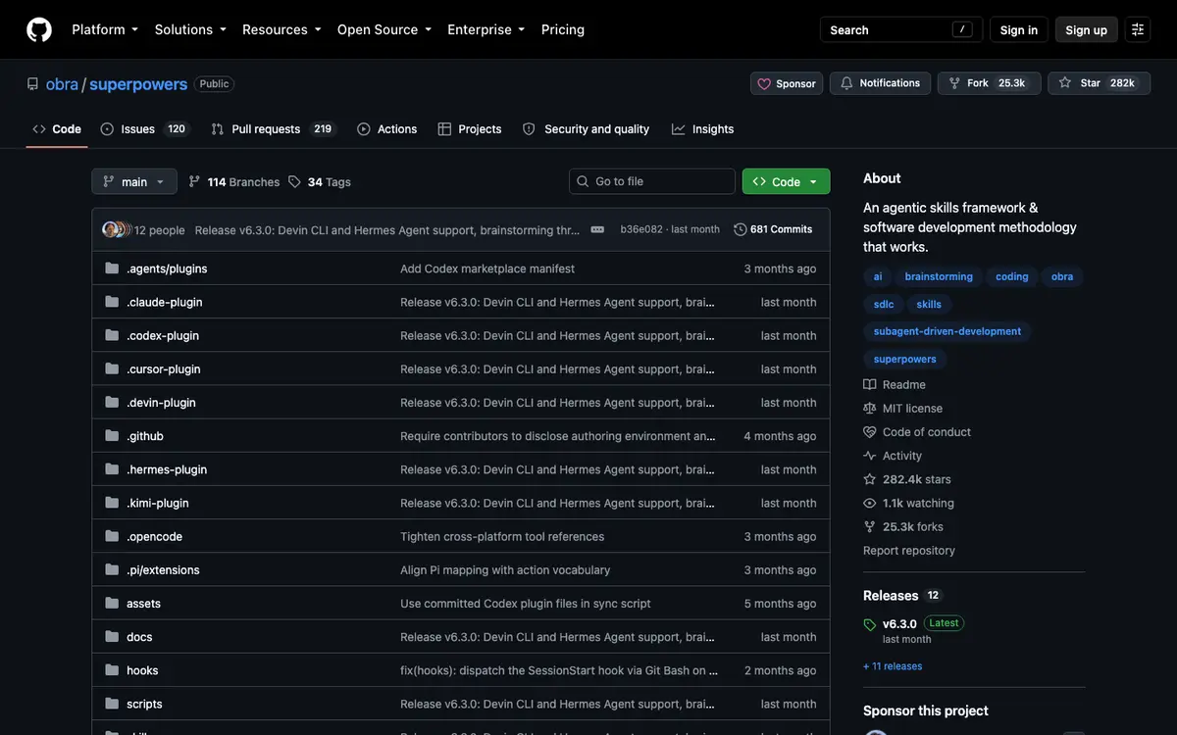This screenshot has height=735, width=1177.
Task: Open commit hash b36e082
Action: [641, 229]
